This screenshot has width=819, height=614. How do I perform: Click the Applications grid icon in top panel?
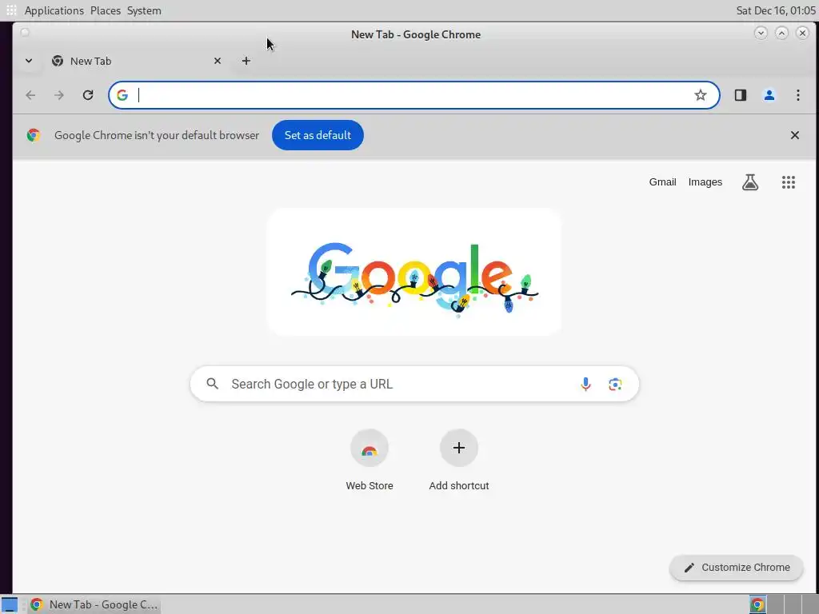click(x=11, y=10)
